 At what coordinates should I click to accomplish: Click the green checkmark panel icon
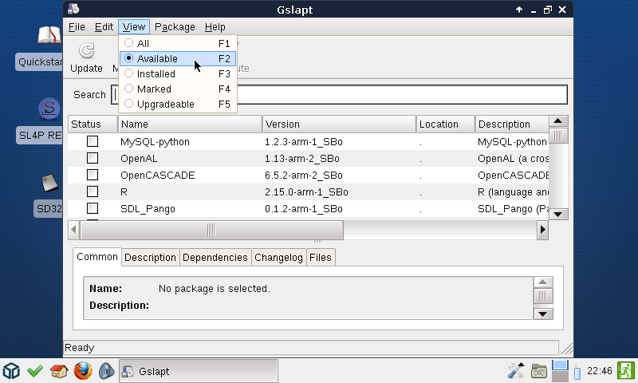point(35,371)
